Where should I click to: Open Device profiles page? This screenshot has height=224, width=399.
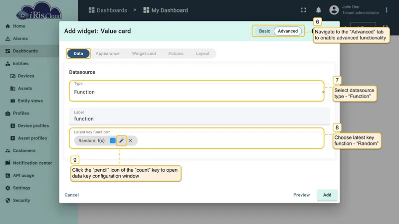coord(29,126)
